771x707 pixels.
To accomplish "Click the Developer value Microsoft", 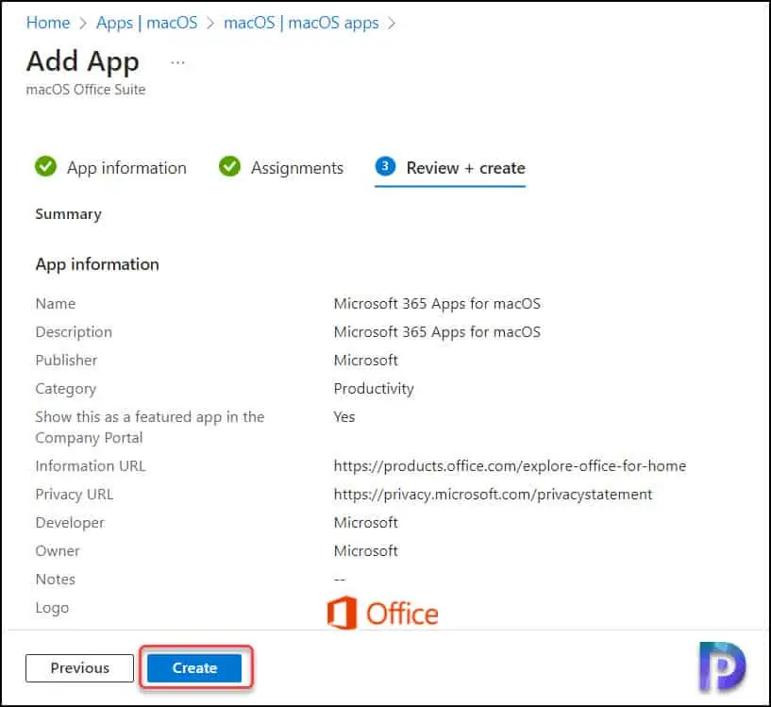I will tap(366, 523).
